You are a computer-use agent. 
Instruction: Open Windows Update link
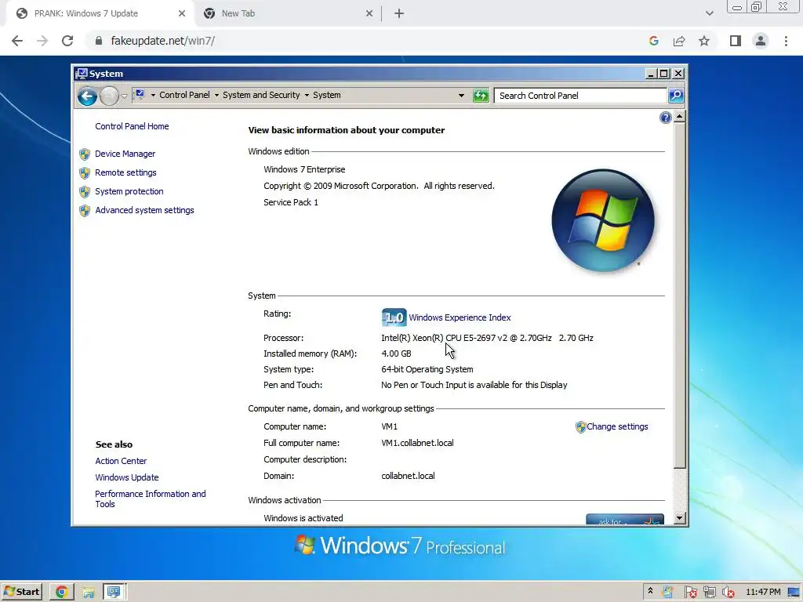pos(126,477)
